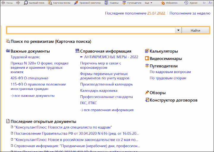
Task: Open Трудовой кодекс link
Action: pos(25,57)
